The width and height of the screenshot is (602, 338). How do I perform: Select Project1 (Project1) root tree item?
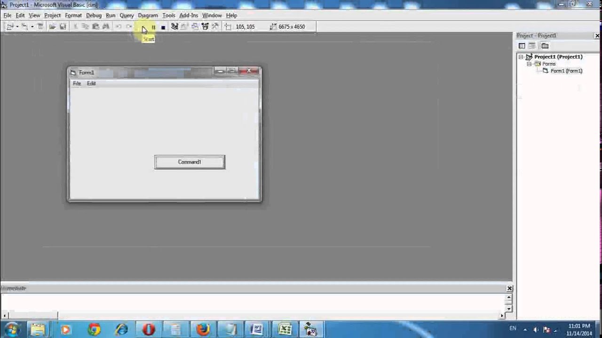[x=558, y=57]
